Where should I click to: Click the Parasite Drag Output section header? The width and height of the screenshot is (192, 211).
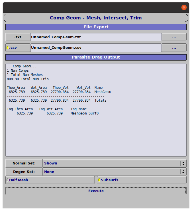click(96, 57)
